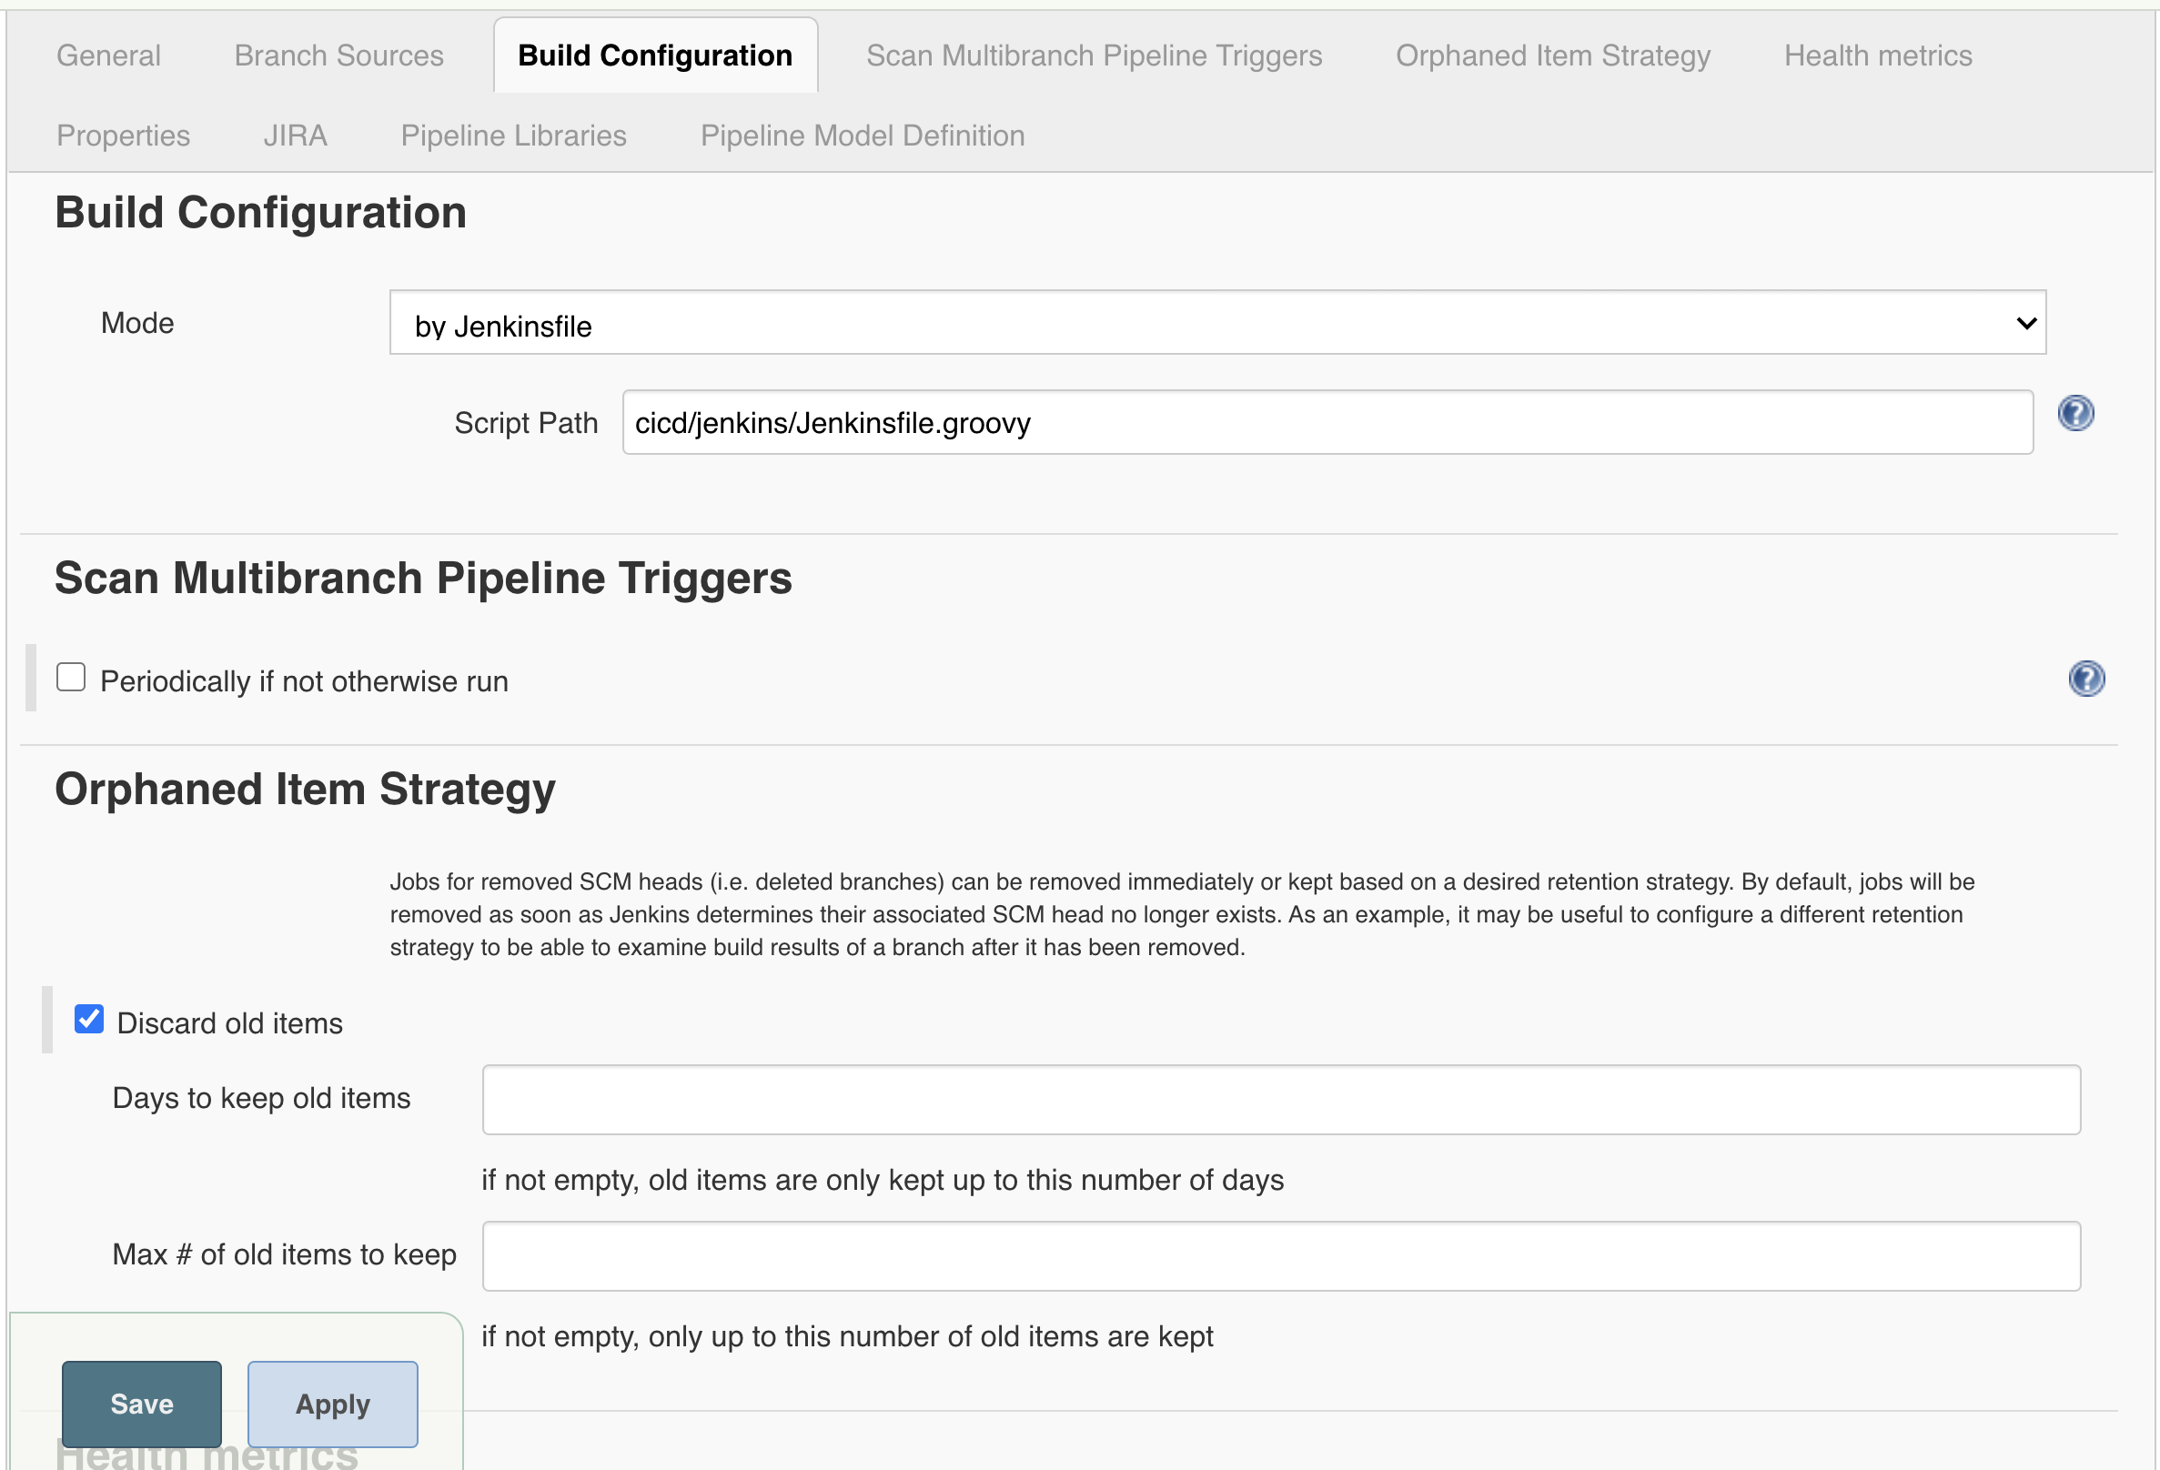2160x1470 pixels.
Task: Click the paragraph starting 'Jobs for removed SCM heads'
Action: (1182, 914)
